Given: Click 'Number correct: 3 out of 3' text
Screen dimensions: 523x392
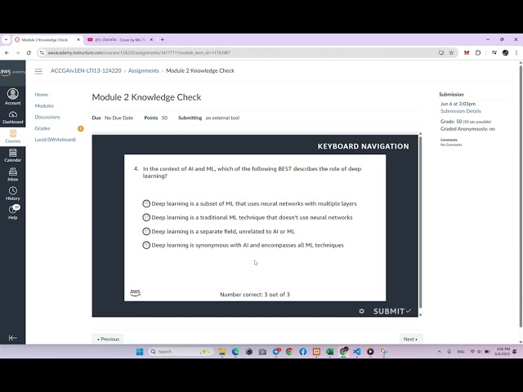Looking at the screenshot, I should (255, 295).
